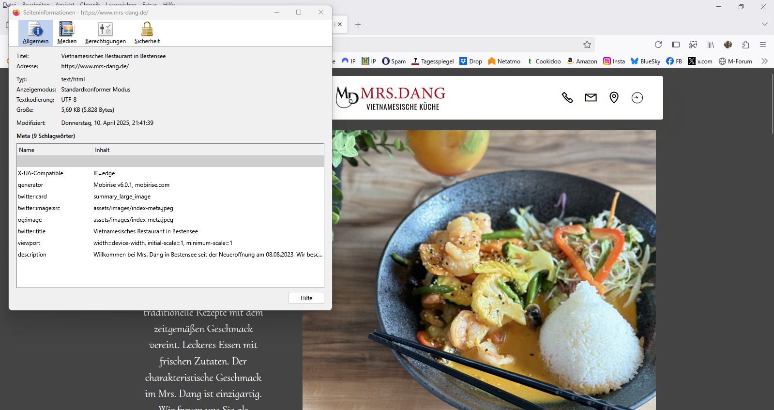The height and width of the screenshot is (410, 774).
Task: Take a screenshot with the scissors icon
Action: pos(693,45)
